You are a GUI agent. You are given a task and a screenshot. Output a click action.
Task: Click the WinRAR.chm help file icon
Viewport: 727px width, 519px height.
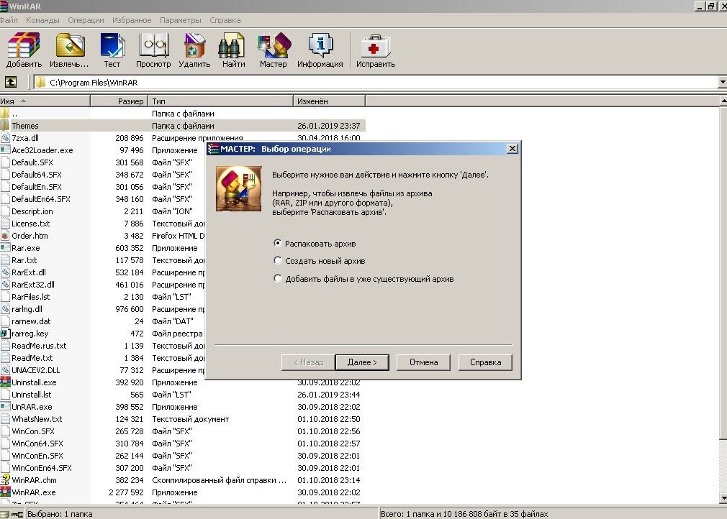tap(5, 480)
